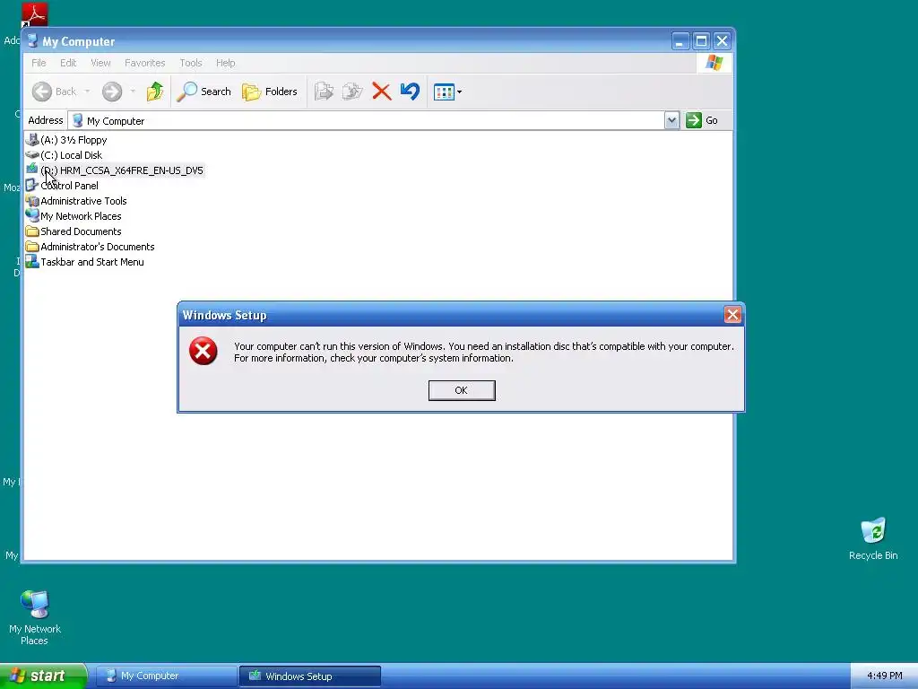Click the Start button
Screen dimensions: 918x689
(x=43, y=676)
